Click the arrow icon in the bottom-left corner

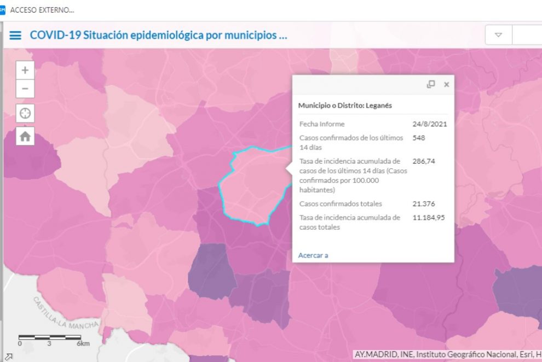pos(8,357)
